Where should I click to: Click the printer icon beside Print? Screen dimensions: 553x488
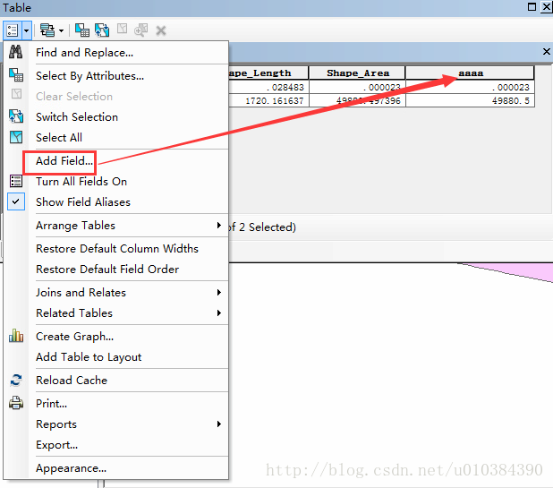[x=16, y=403]
